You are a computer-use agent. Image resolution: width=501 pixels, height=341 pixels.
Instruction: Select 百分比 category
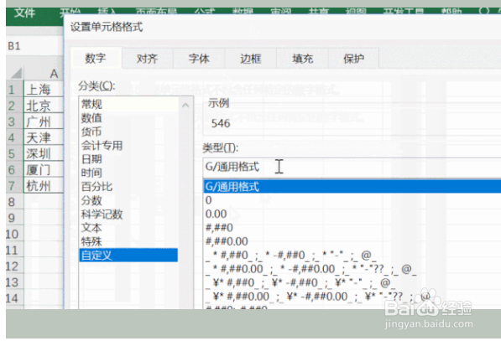coord(128,187)
